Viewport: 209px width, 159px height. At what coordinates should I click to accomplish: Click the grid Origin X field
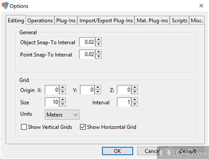tap(52, 90)
